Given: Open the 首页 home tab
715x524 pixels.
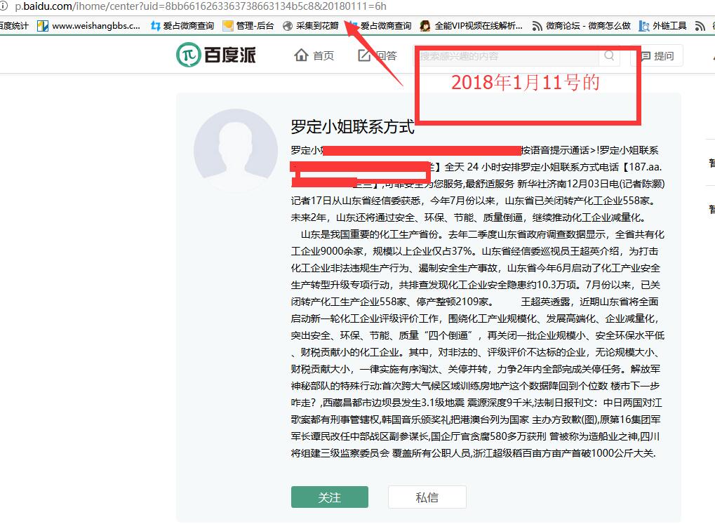Looking at the screenshot, I should [314, 55].
